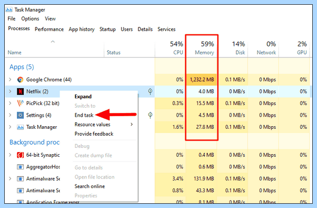Sort by the GPU column header
This screenshot has height=208, width=317.
(x=294, y=48)
